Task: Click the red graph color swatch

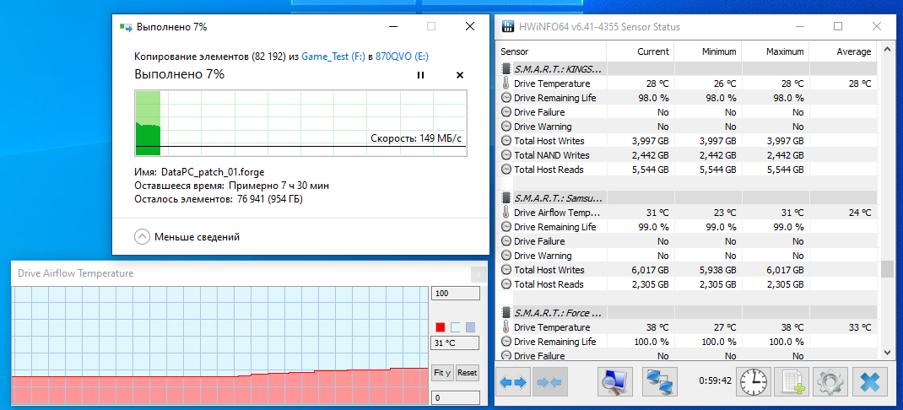Action: (x=441, y=327)
